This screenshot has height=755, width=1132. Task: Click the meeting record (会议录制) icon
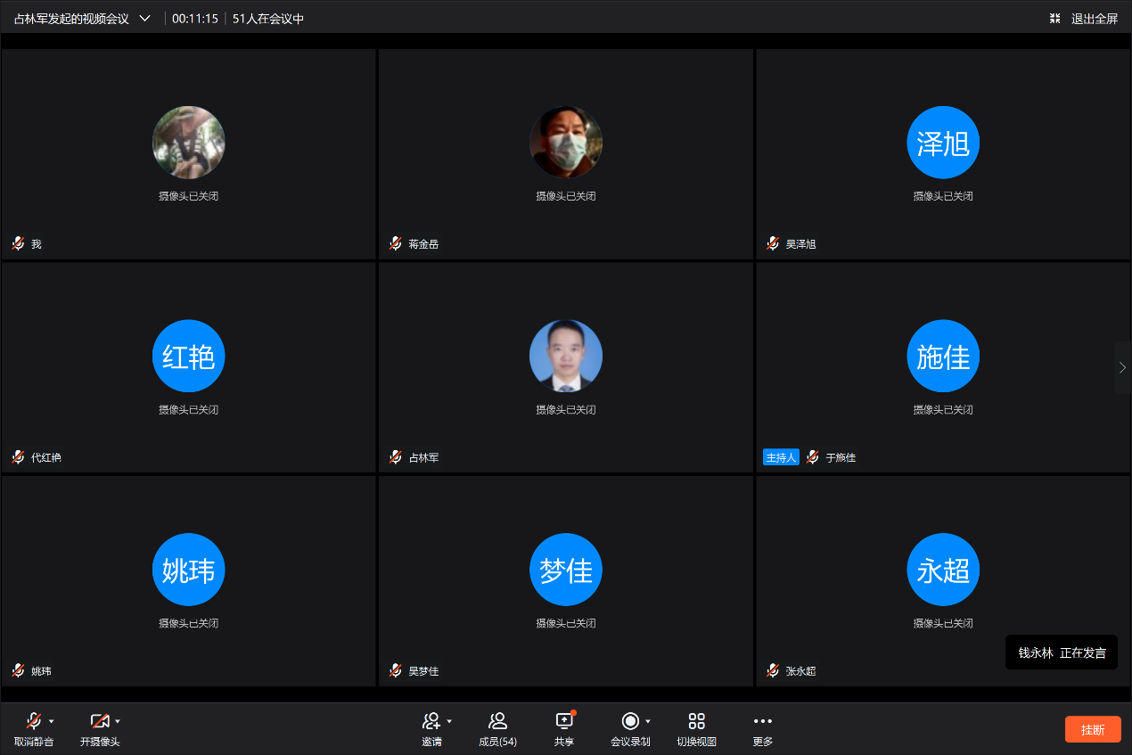tap(630, 721)
